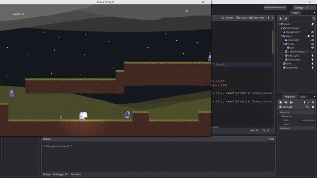
Task: Open Inspector object options gear
Action: coord(313,107)
